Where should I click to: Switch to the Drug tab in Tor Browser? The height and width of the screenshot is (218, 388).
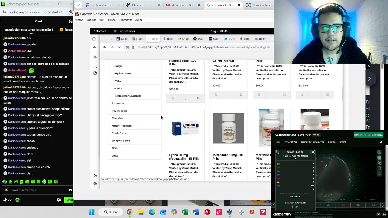click(x=183, y=39)
